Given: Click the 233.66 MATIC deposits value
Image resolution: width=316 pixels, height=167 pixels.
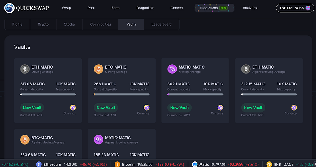Looking at the screenshot, I should tap(33, 155).
